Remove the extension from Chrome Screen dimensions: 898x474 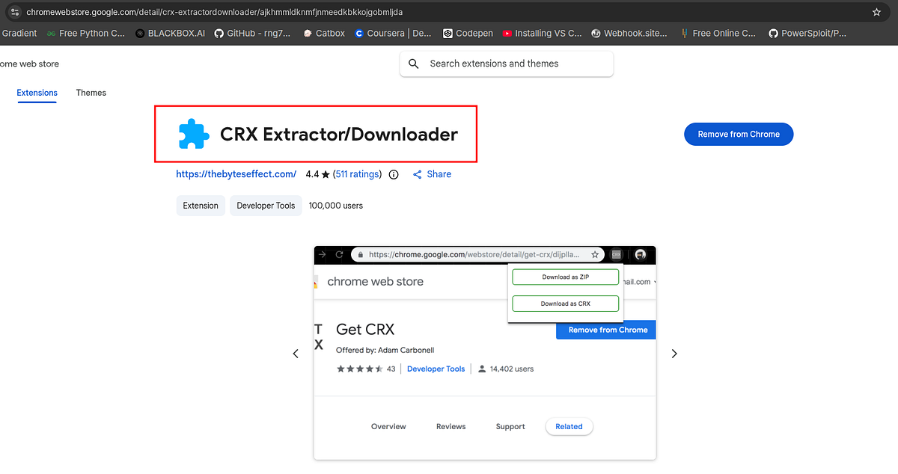(739, 135)
